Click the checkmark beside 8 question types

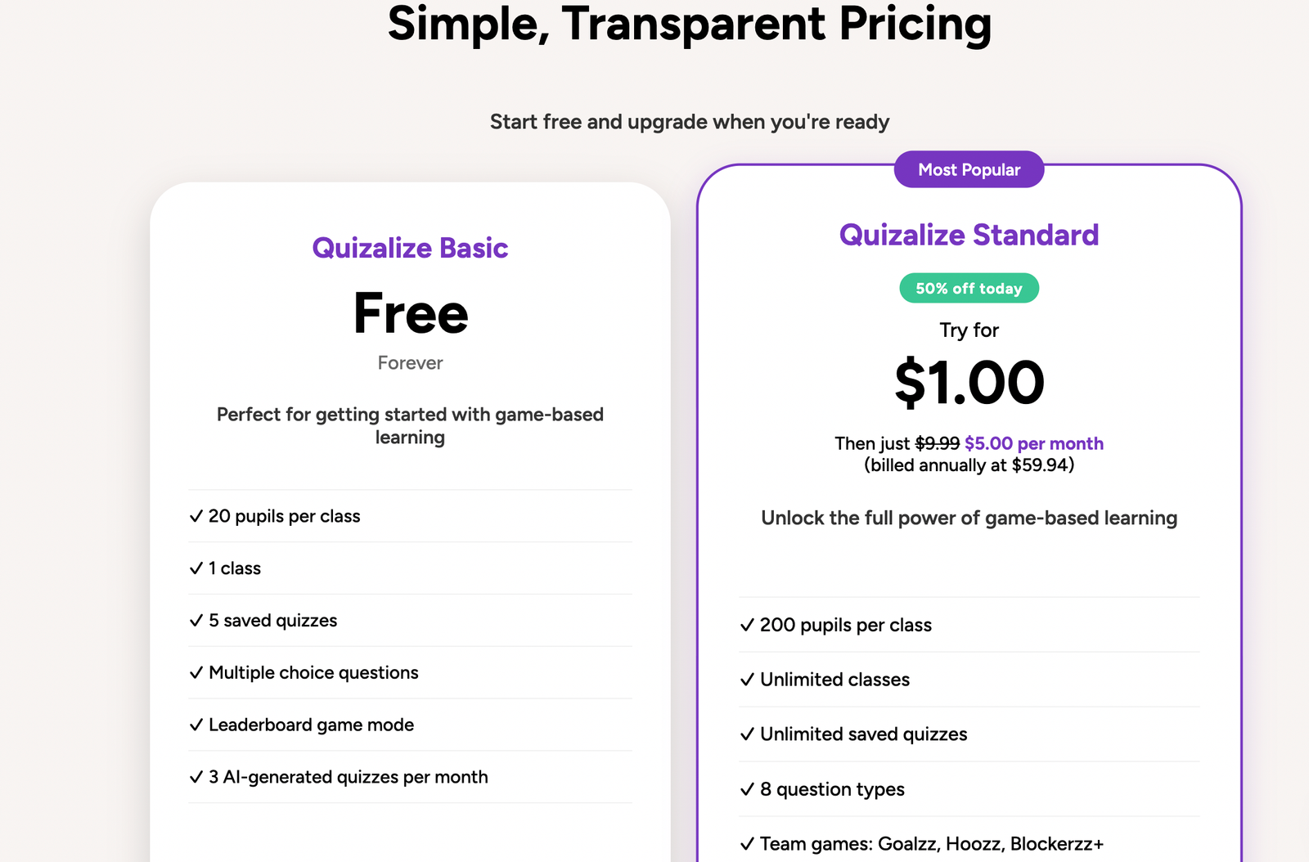(747, 789)
